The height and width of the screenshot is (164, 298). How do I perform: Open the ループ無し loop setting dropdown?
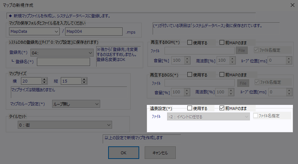pos(76,104)
